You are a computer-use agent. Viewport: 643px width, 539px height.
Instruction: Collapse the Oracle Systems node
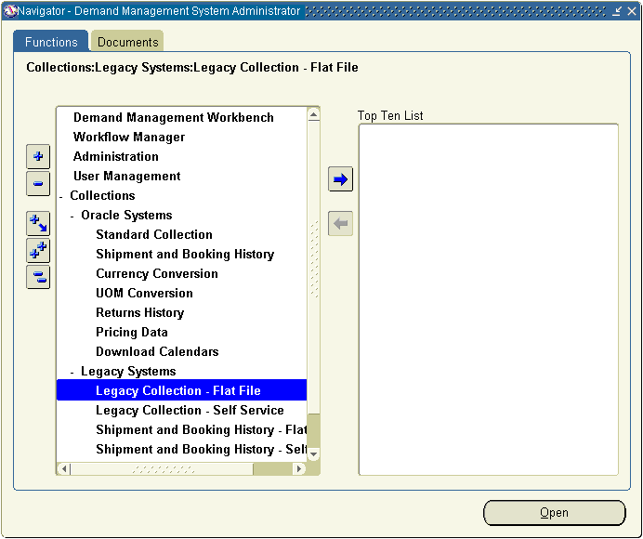point(72,217)
